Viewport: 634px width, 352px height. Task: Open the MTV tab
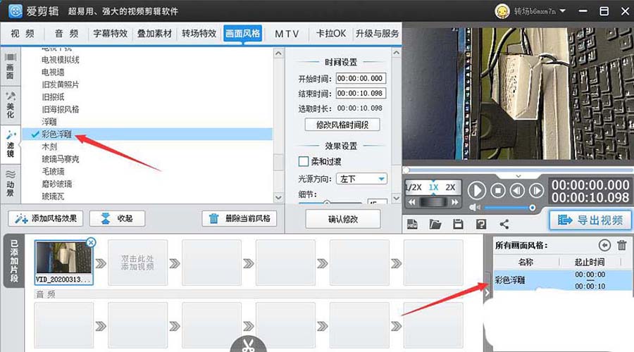tap(287, 34)
